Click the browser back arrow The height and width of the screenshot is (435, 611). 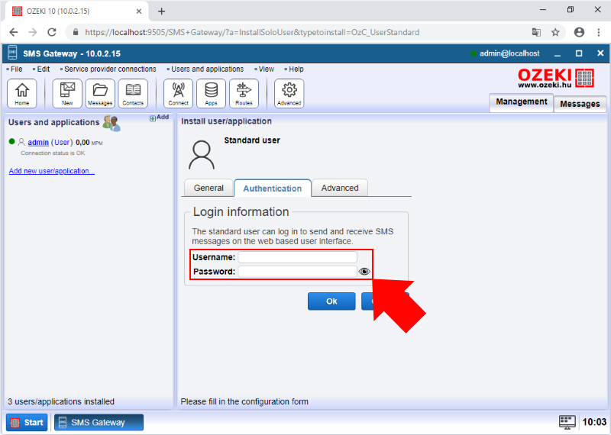(x=13, y=32)
